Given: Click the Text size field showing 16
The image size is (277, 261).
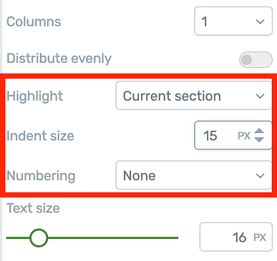Looking at the screenshot, I should pos(236,237).
